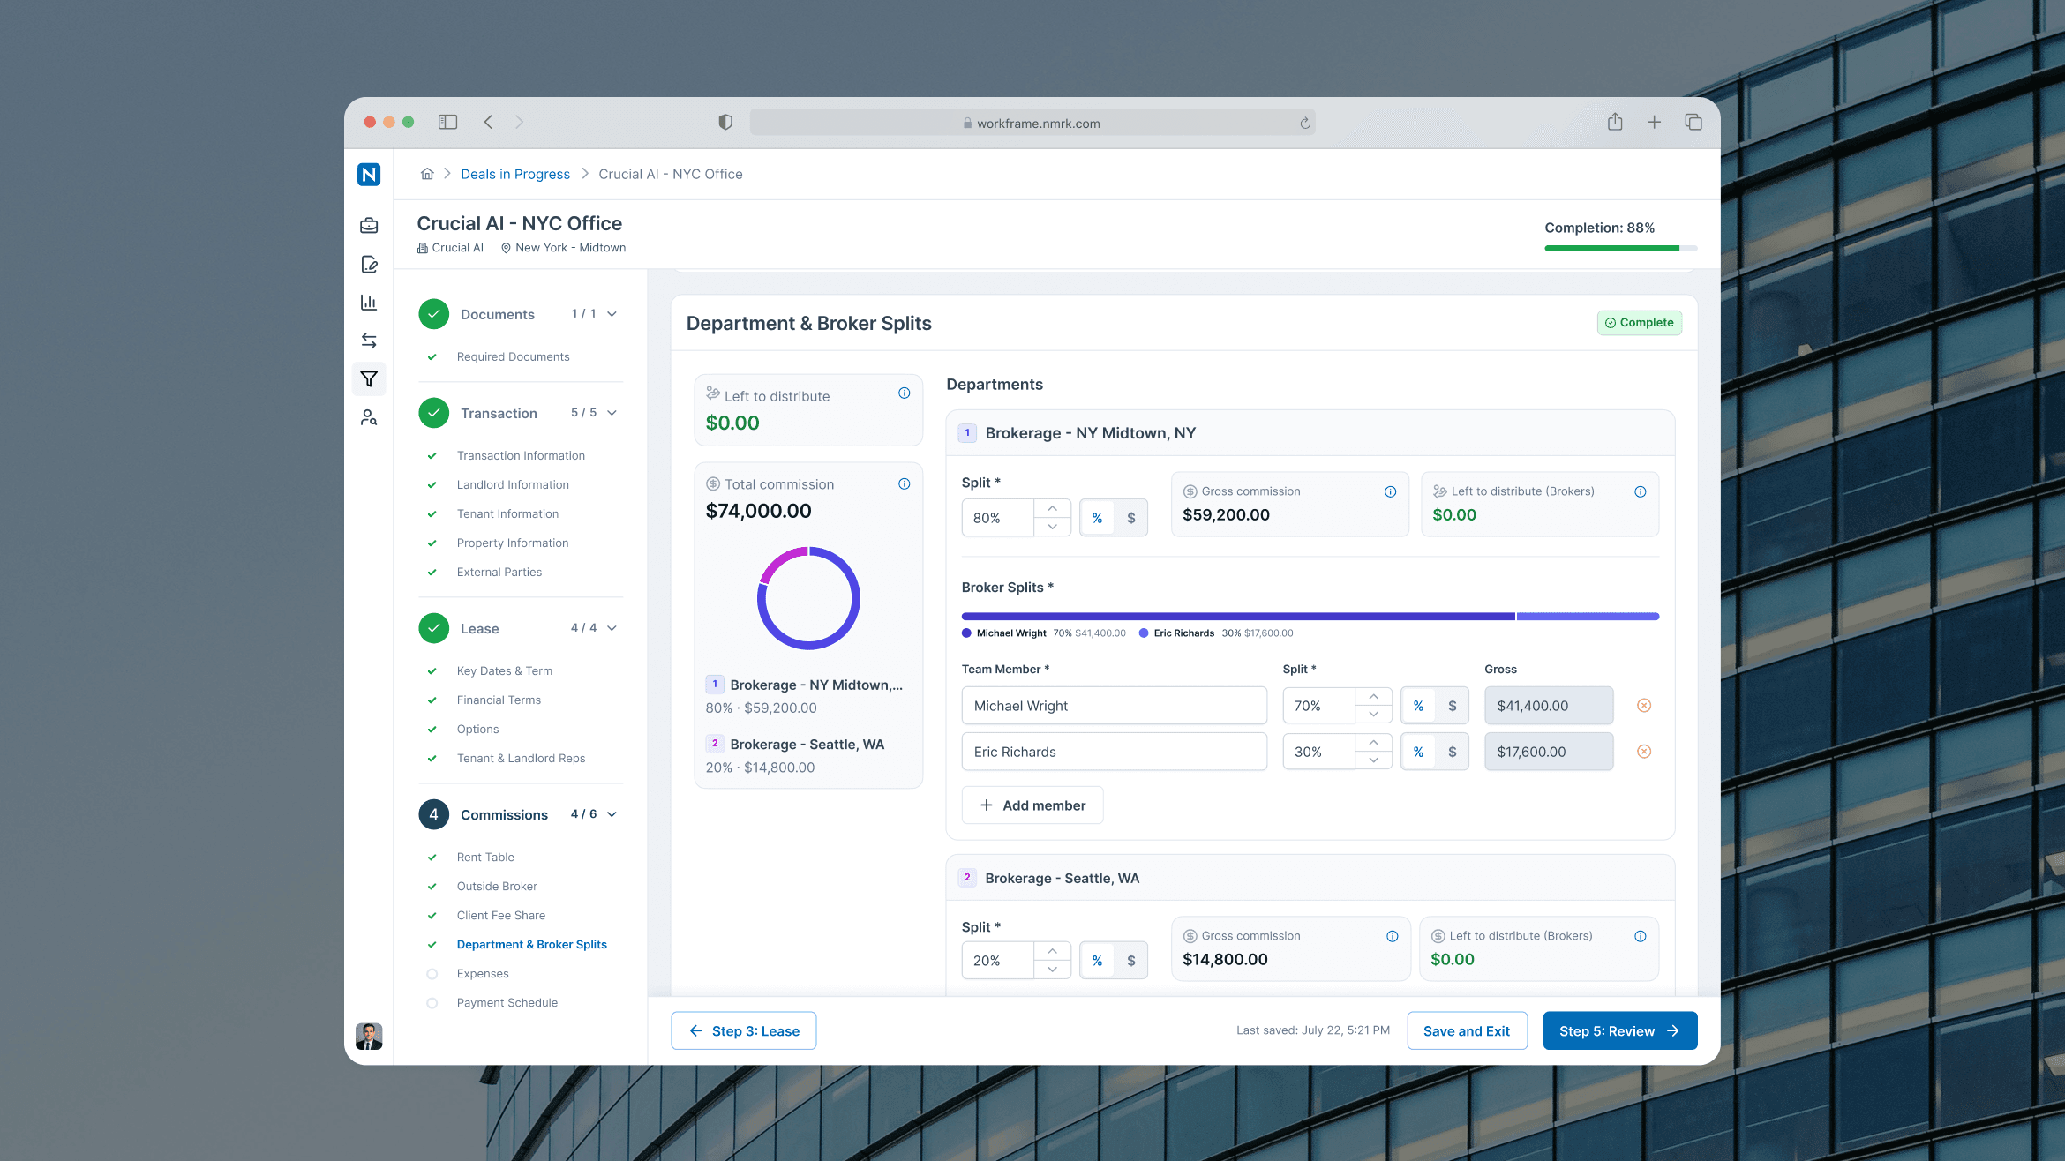Collapse the Transaction section chevron
The image size is (2065, 1161).
click(x=612, y=413)
